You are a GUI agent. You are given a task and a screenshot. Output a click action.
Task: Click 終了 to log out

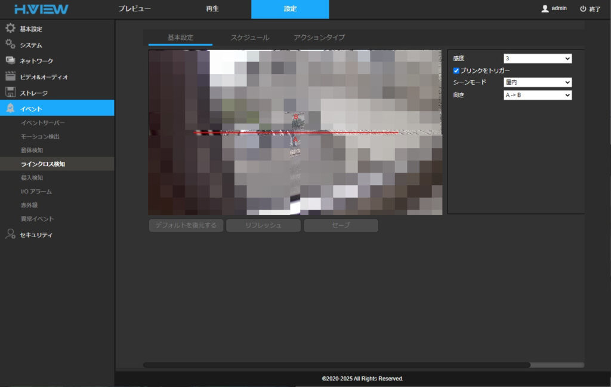[595, 9]
